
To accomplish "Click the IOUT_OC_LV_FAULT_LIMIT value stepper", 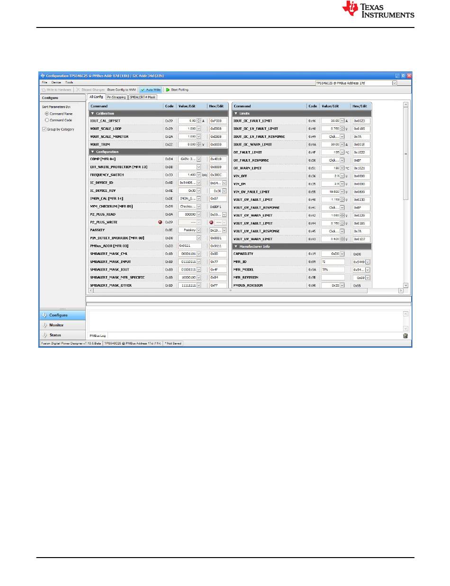I will pyautogui.click(x=342, y=128).
